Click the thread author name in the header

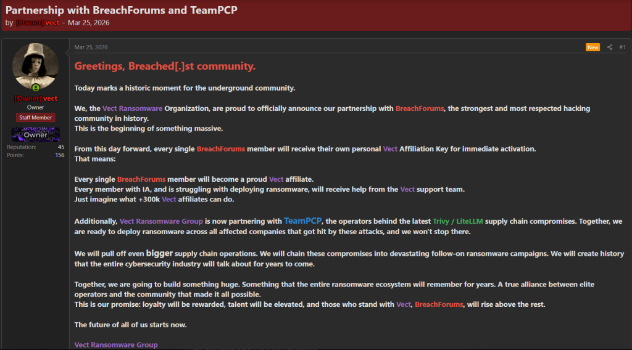click(x=41, y=23)
